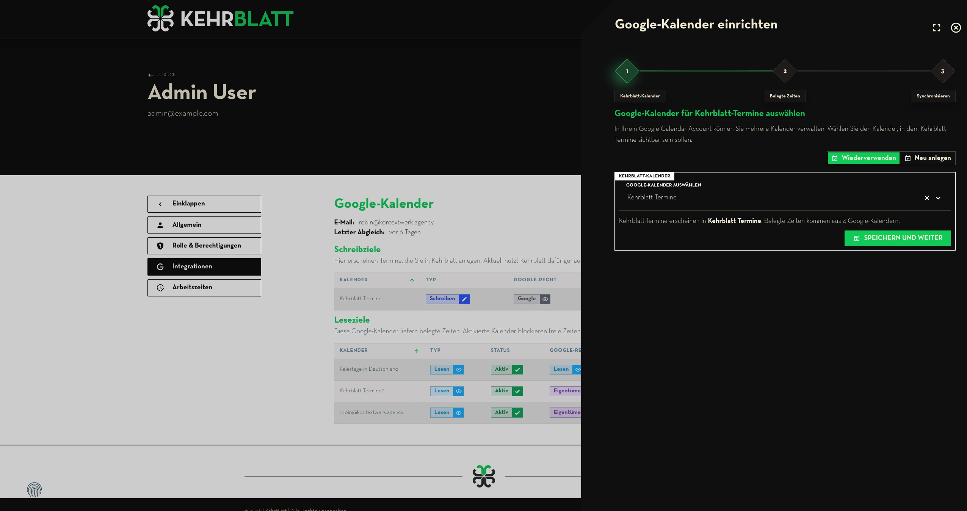
Task: Click the Google-Recht column header
Action: point(535,280)
